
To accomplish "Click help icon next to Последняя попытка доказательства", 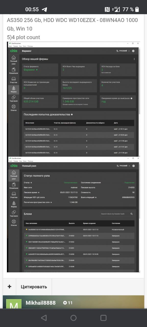I will [x=72, y=114].
